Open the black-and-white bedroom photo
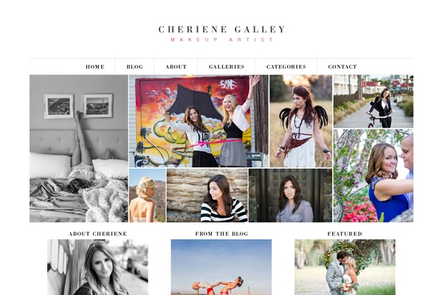Screen dimensions: 443x295 click(x=78, y=148)
